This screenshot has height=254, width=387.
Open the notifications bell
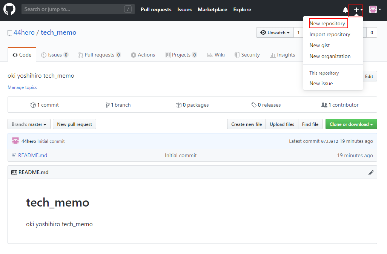pos(345,10)
